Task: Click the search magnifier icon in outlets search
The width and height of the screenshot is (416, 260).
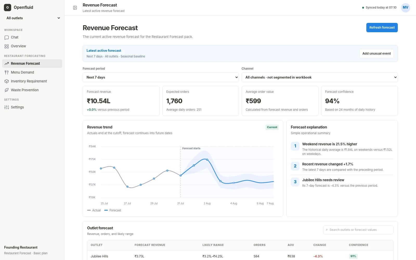Action: click(x=327, y=230)
